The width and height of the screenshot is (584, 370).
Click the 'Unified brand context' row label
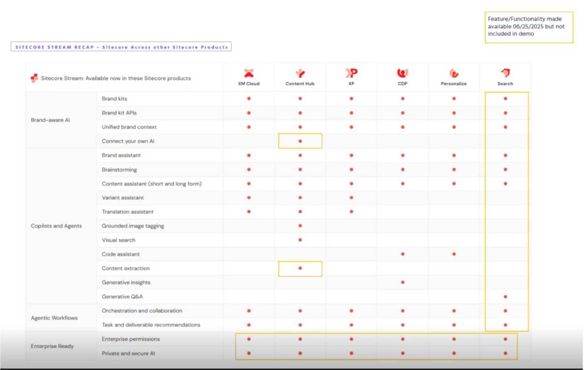click(129, 127)
